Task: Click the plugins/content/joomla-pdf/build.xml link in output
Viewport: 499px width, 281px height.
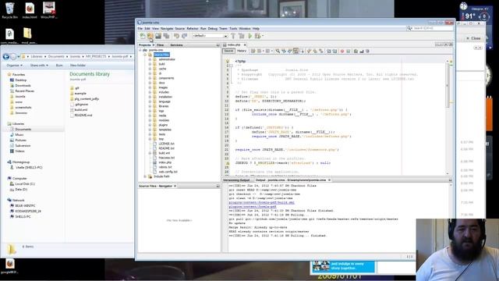Action: [261, 202]
